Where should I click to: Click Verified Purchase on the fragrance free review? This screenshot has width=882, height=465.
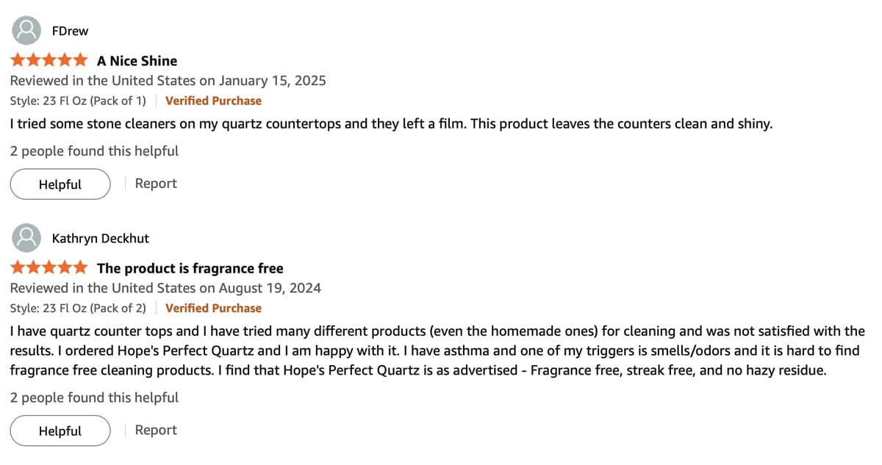tap(213, 308)
